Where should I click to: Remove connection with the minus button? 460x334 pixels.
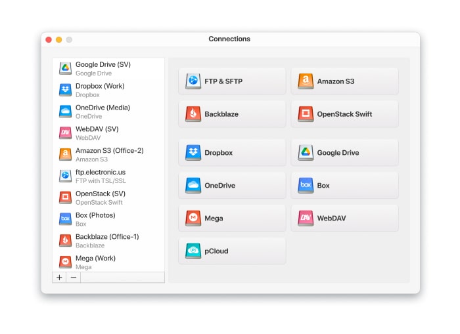(x=74, y=278)
